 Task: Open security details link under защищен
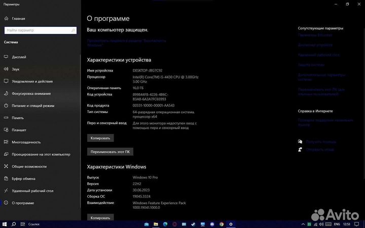(126, 43)
